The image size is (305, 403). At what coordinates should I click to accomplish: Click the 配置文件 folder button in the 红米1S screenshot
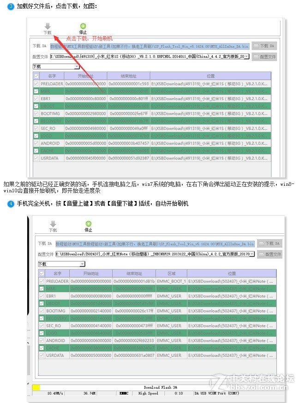[x=264, y=57]
